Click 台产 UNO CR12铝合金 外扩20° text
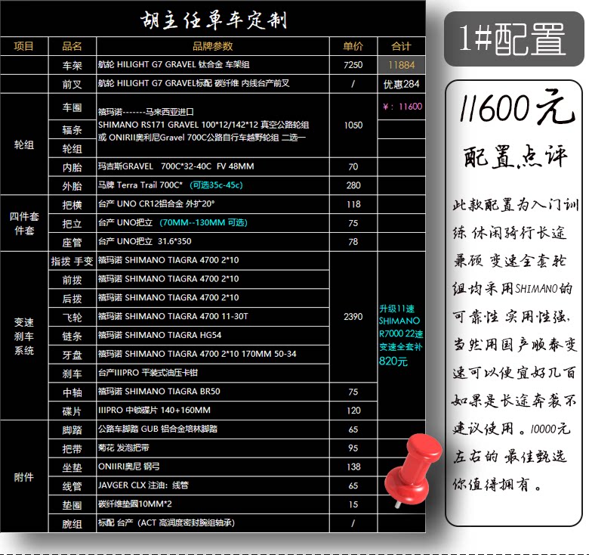This screenshot has height=555, width=589. tap(156, 204)
